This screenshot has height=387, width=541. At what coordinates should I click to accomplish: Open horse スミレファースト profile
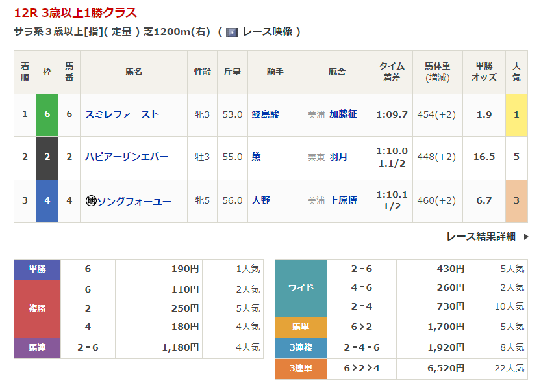[122, 114]
